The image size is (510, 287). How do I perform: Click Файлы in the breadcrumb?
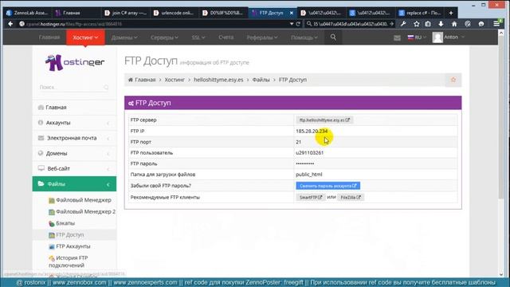261,80
